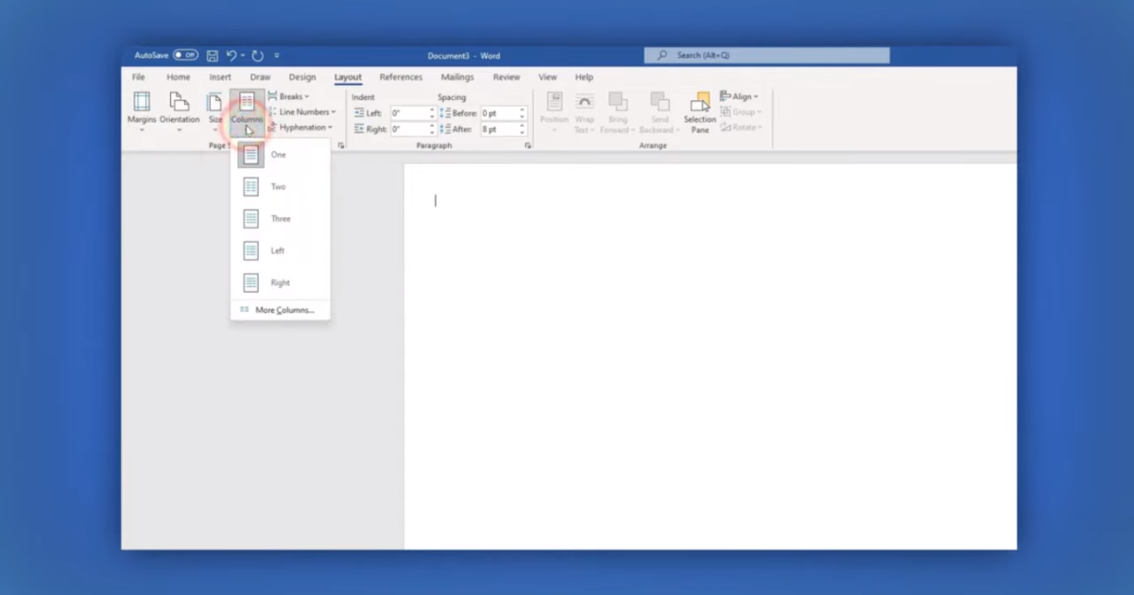The width and height of the screenshot is (1134, 595).
Task: Click the Indent Right icon
Action: tap(359, 129)
